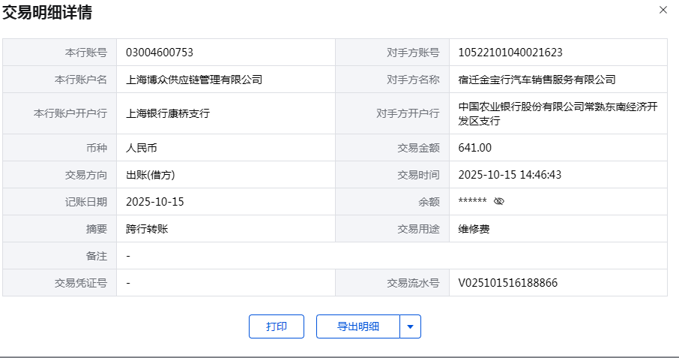Click the account number 03004600753
This screenshot has height=358, width=679.
pyautogui.click(x=160, y=53)
